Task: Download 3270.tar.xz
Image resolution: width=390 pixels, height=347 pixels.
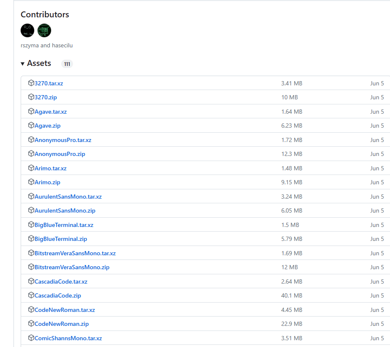Action: (49, 83)
